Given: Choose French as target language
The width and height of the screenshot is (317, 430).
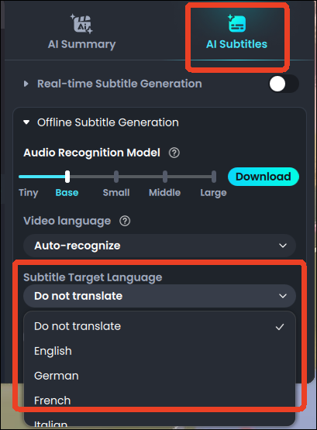Looking at the screenshot, I should click(x=160, y=401).
